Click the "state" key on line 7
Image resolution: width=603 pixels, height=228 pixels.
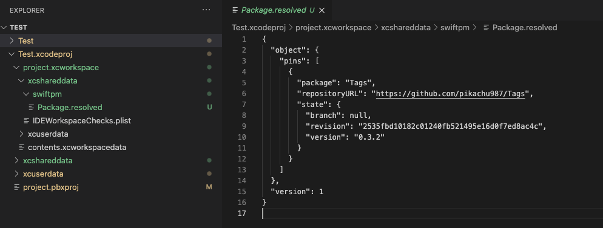tap(312, 105)
